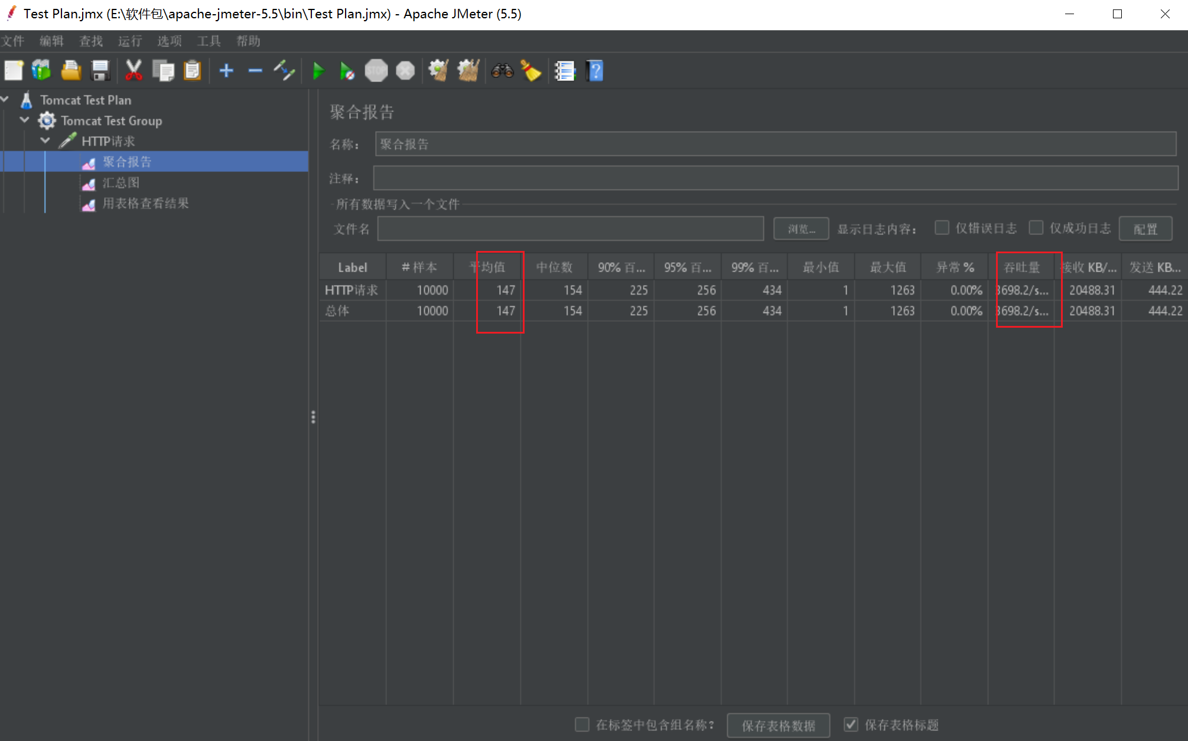The image size is (1188, 741).
Task: Open Help with the question mark icon
Action: coord(595,71)
